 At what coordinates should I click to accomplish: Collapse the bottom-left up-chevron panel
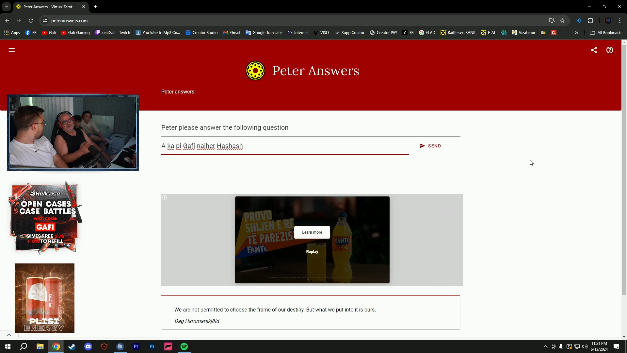[x=9, y=335]
